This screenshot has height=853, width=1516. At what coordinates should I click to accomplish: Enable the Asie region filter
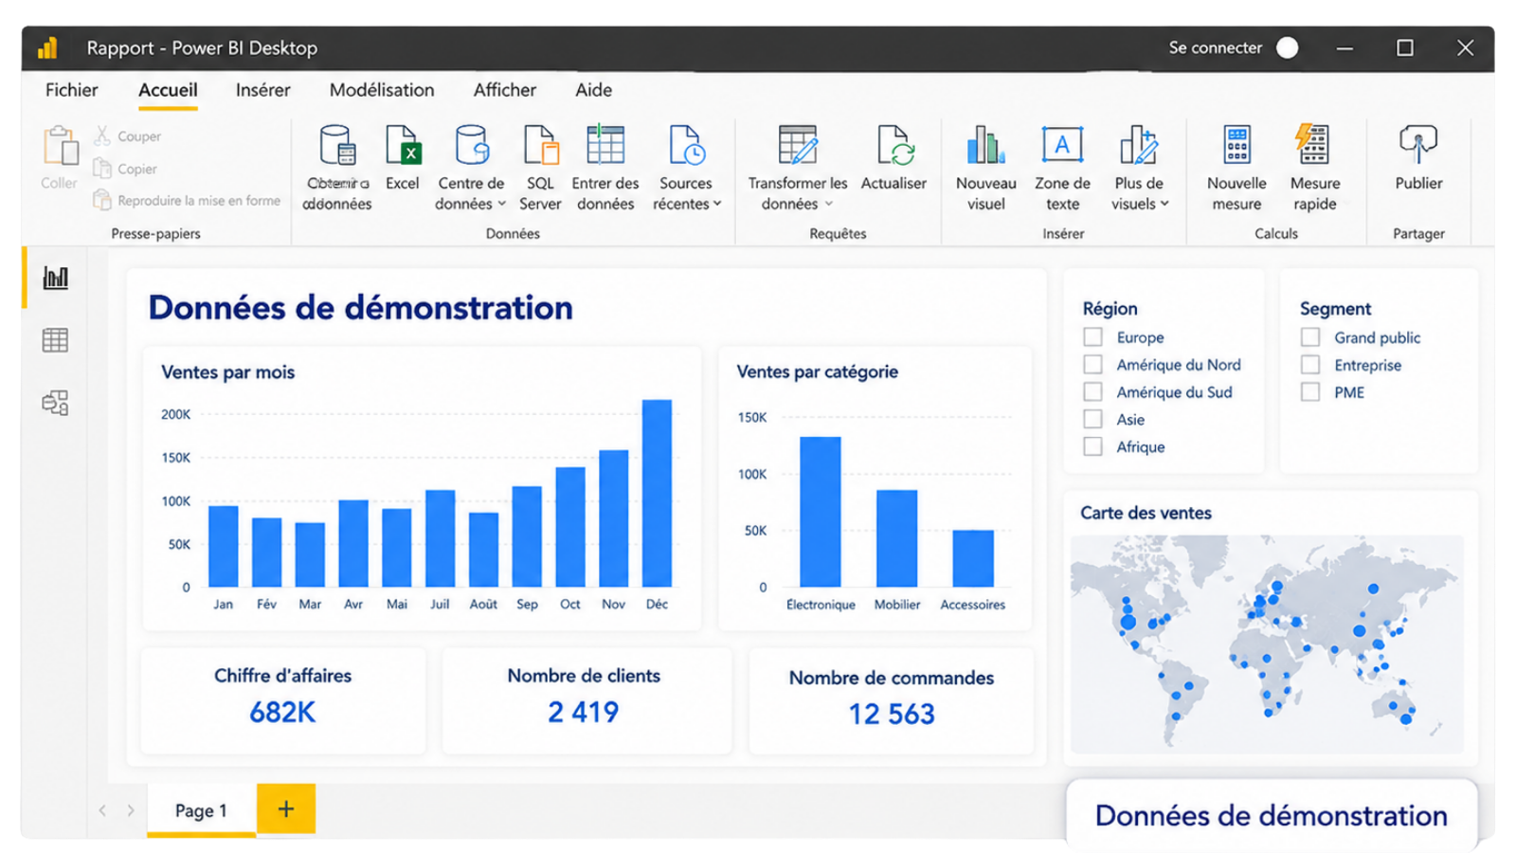pos(1092,419)
